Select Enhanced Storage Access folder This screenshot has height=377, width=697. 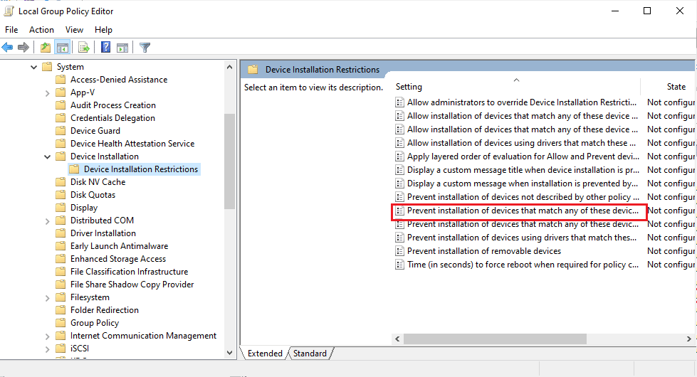117,259
